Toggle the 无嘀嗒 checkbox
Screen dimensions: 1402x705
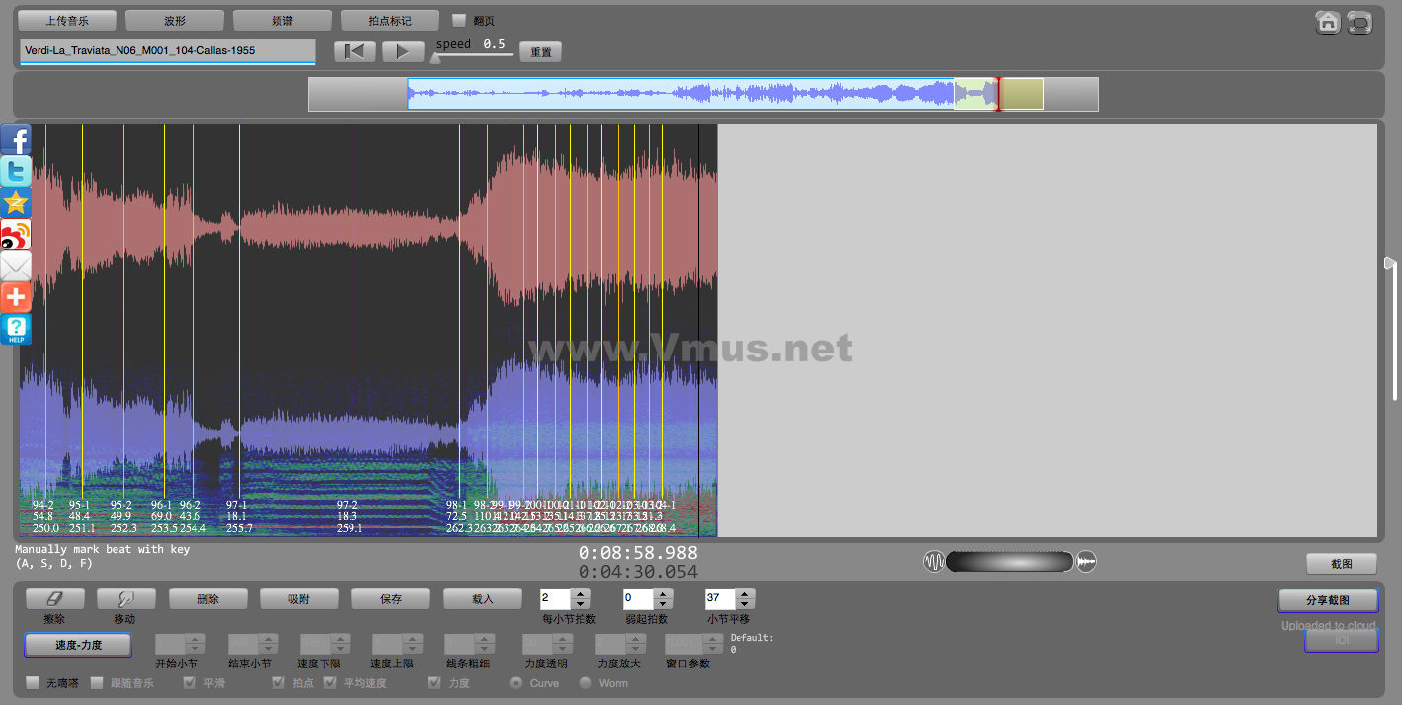pos(33,682)
